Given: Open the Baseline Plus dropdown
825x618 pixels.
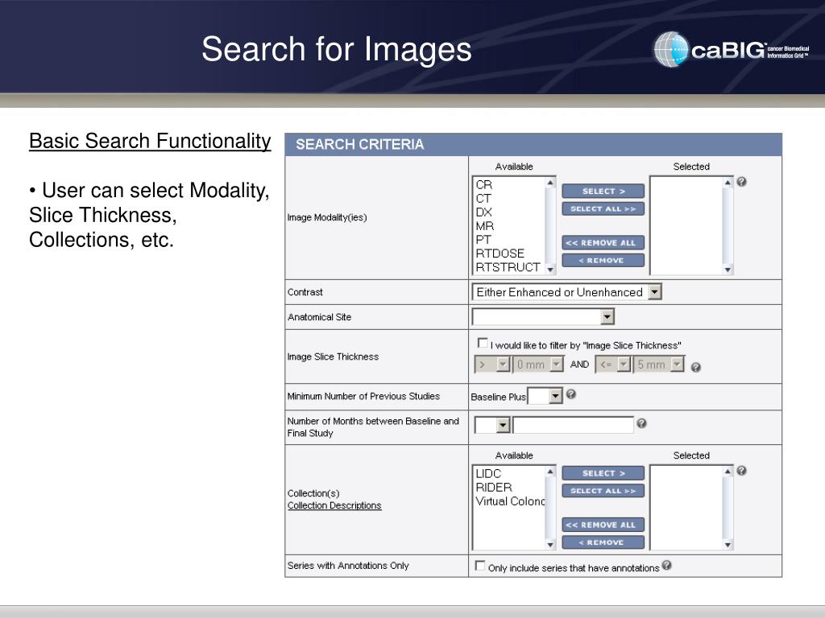Looking at the screenshot, I should 545,396.
